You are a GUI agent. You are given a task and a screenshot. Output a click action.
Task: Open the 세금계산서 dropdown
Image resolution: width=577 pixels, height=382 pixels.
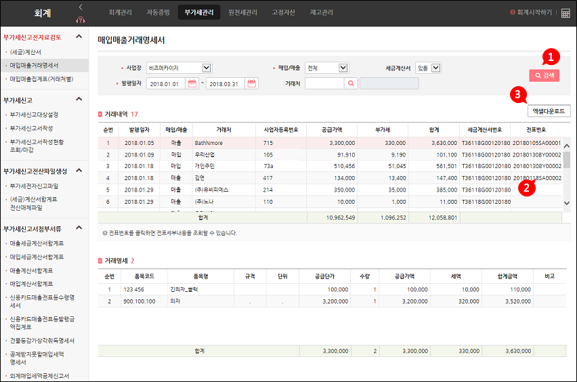(x=428, y=68)
